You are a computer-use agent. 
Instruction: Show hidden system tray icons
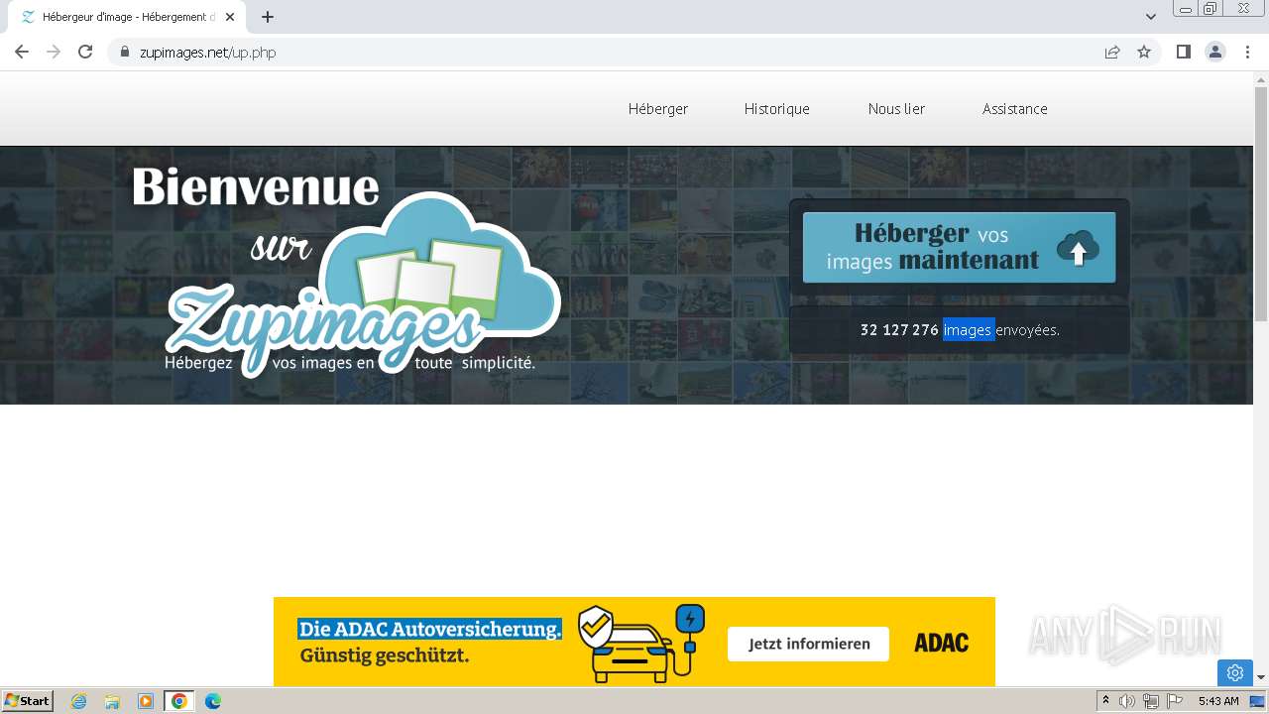(x=1106, y=701)
